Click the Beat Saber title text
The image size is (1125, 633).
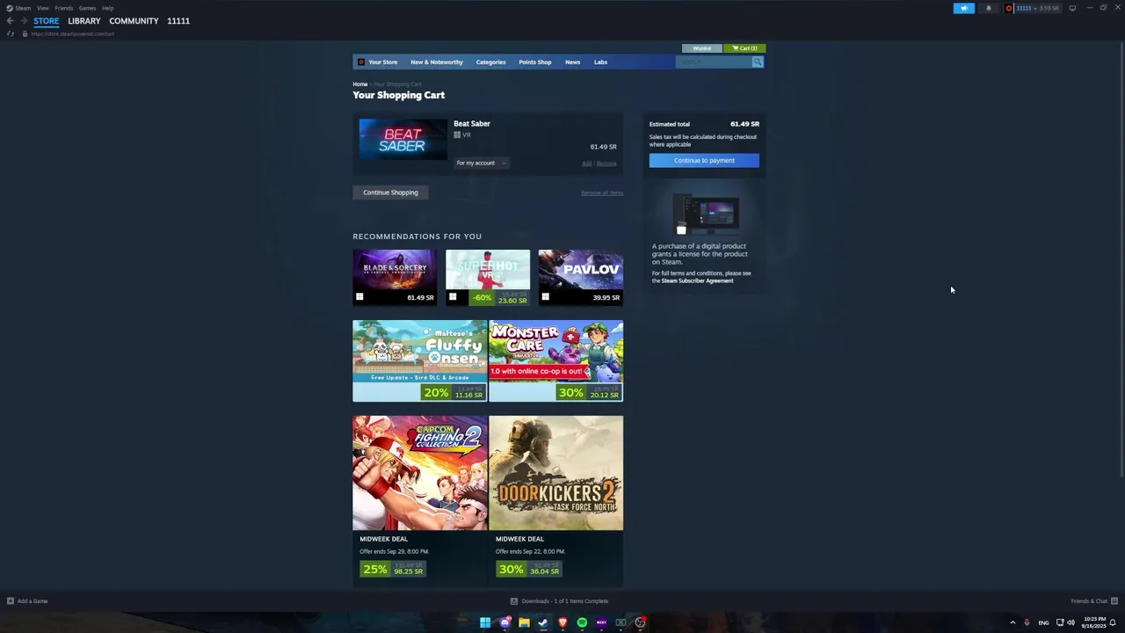(x=472, y=124)
